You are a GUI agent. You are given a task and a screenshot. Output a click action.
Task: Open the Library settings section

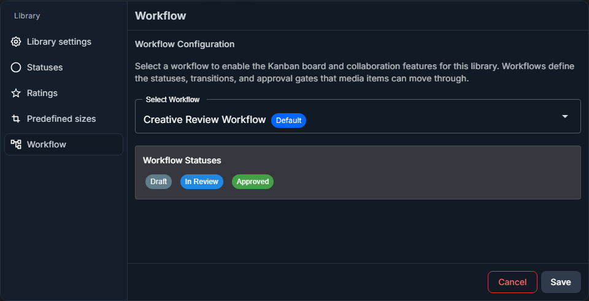63,42
